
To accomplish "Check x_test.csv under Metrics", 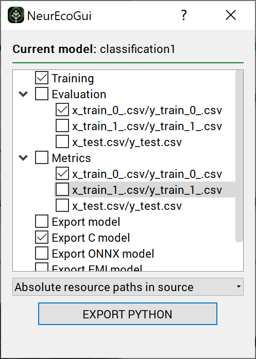I will pos(62,205).
